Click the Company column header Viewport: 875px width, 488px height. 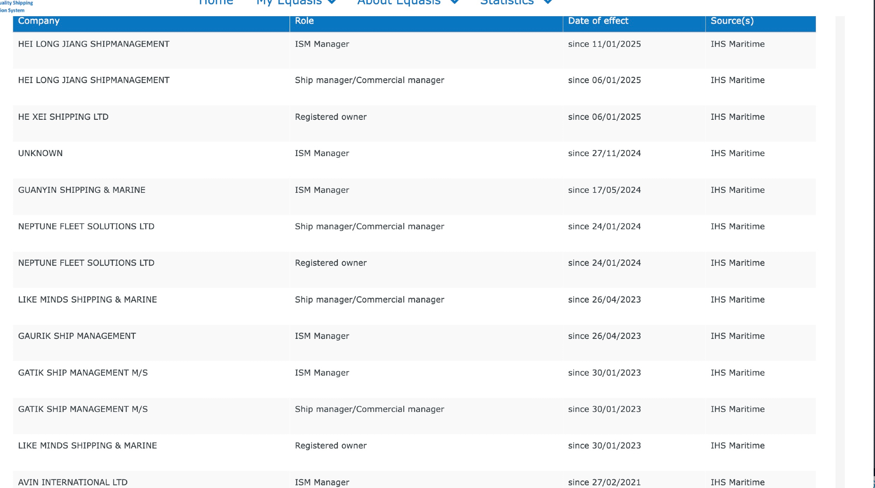38,21
